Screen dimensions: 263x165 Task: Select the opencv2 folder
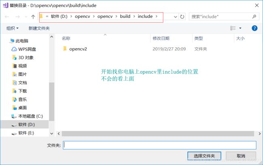78,49
